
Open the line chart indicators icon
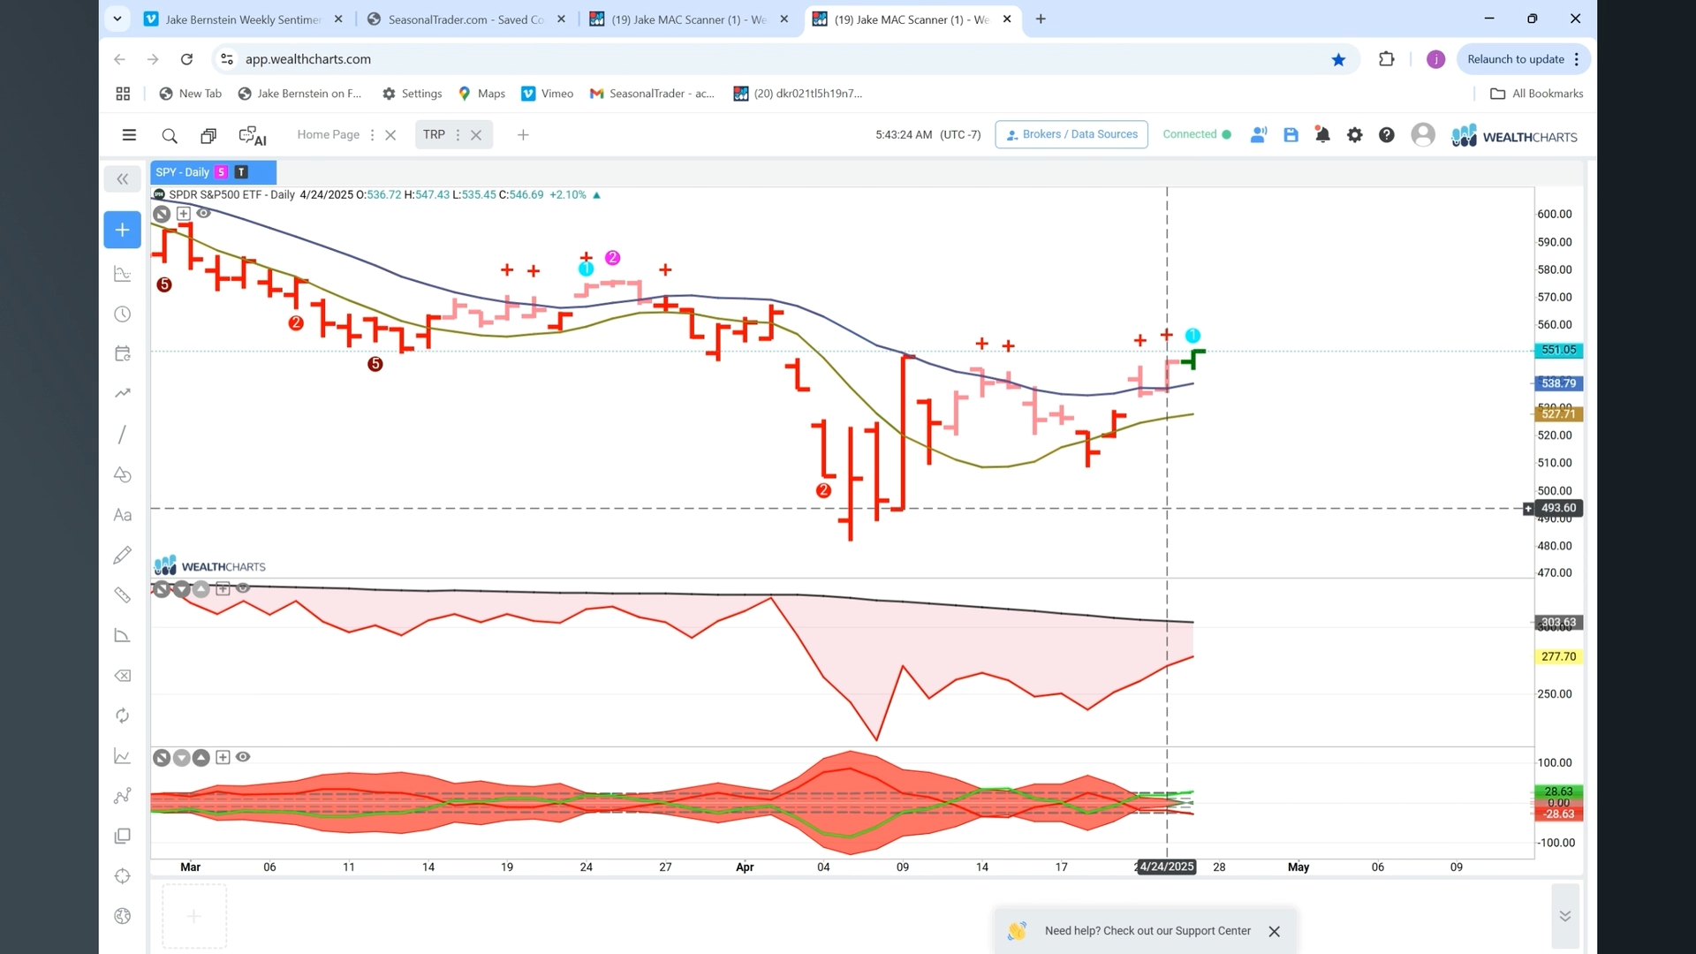123,756
